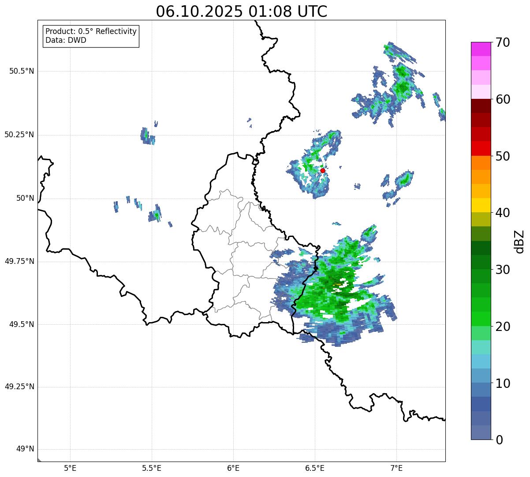Click the 5°E longitude label
Image resolution: width=530 pixels, height=477 pixels.
pos(70,468)
